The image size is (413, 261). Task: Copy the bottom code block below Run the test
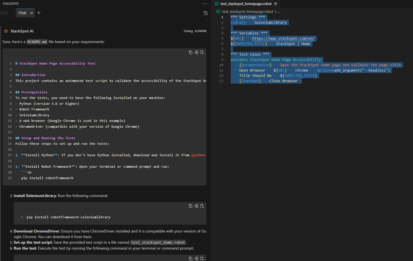tap(190, 258)
